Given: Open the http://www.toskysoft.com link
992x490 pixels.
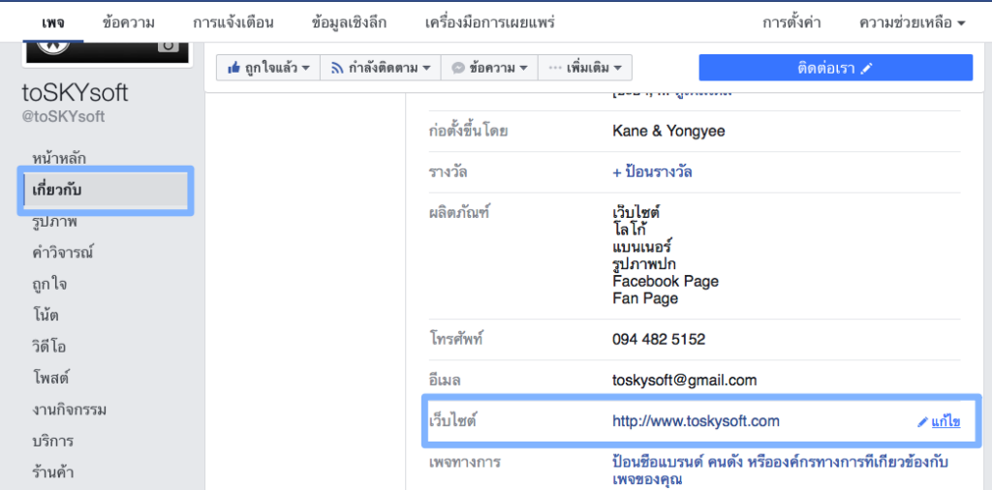Looking at the screenshot, I should (696, 421).
